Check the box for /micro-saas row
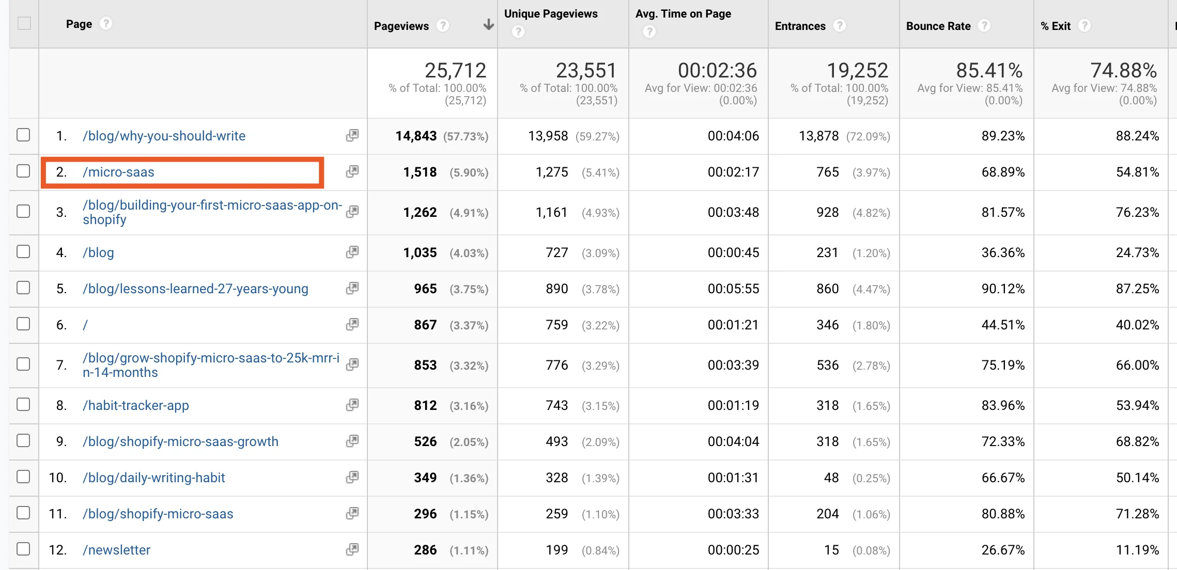 click(23, 171)
